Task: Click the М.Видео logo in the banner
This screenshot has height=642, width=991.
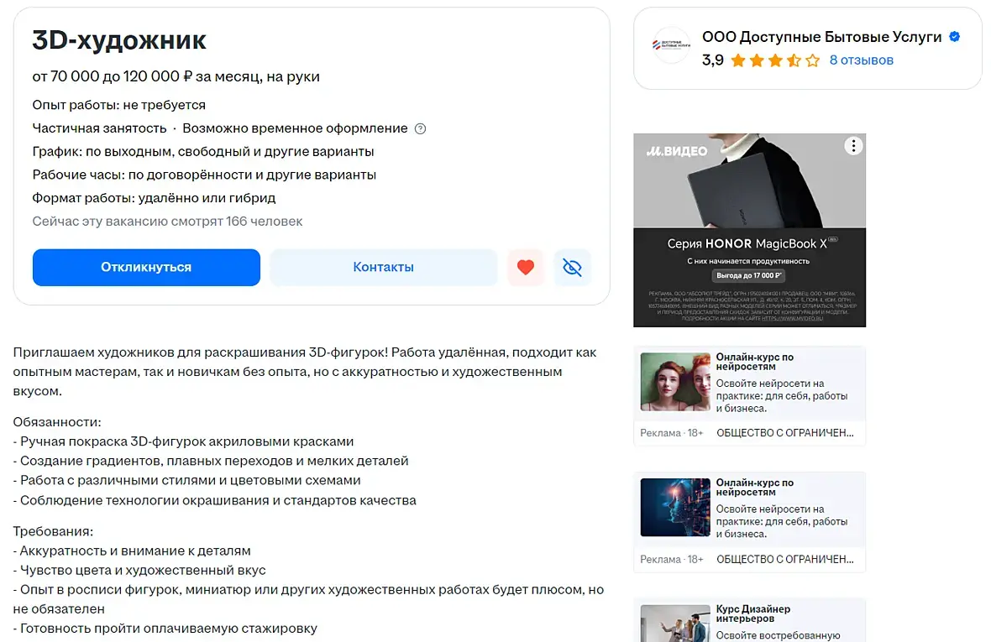Action: pos(676,151)
